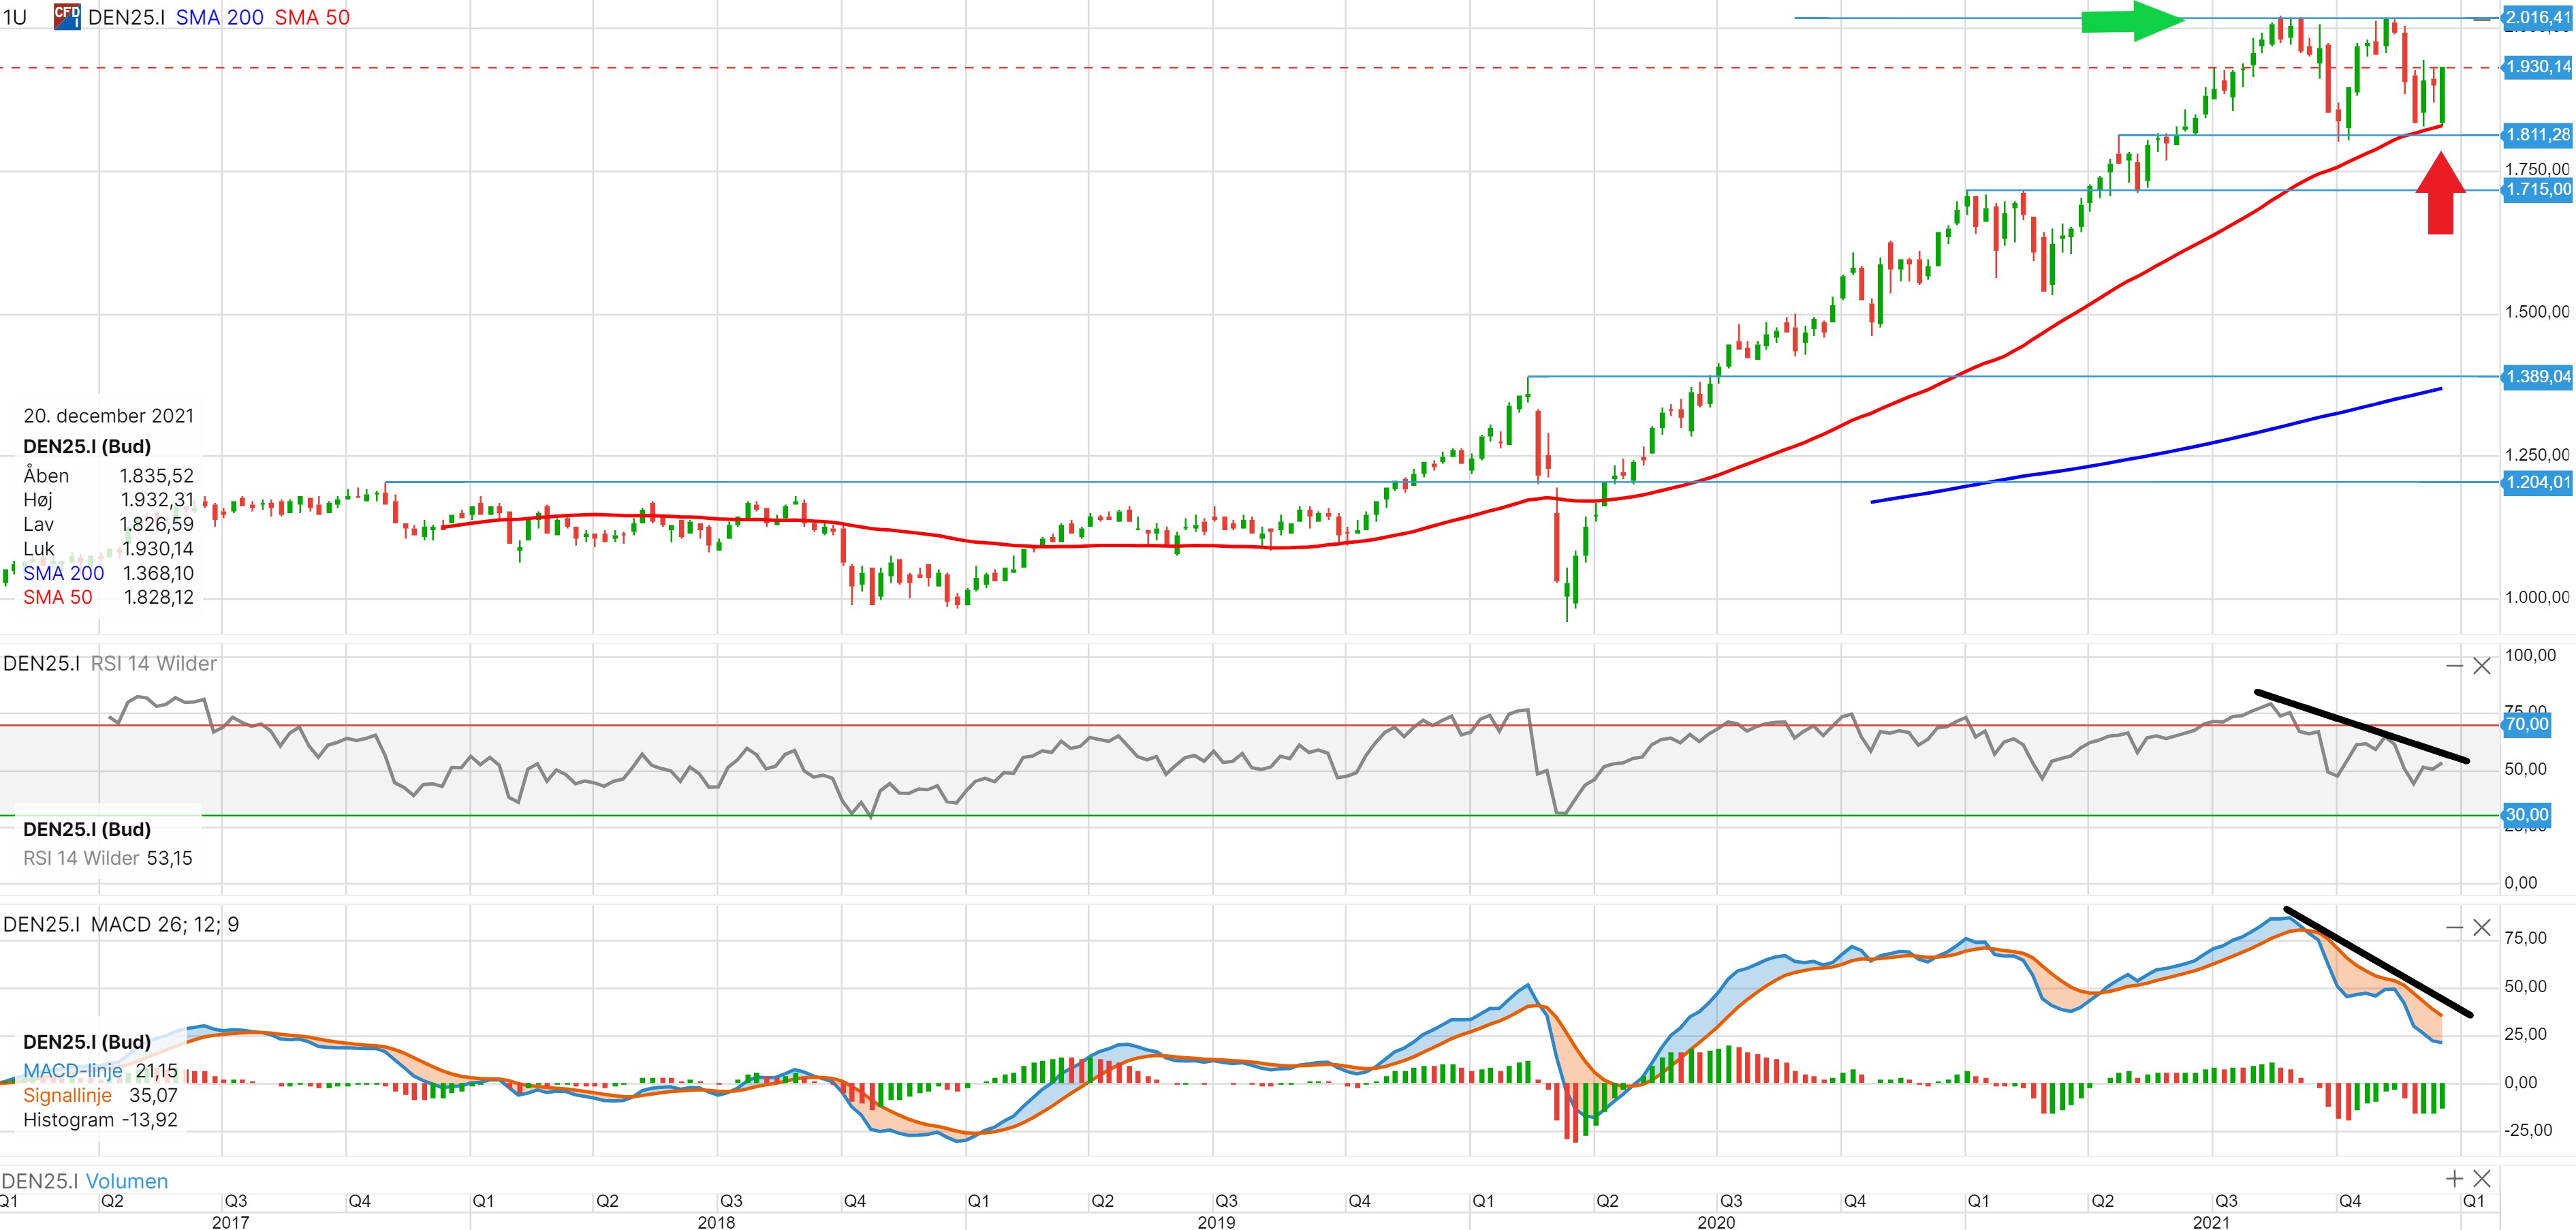Click the 1.750,00 value on price axis
Image resolution: width=2576 pixels, height=1230 pixels.
tap(2536, 169)
